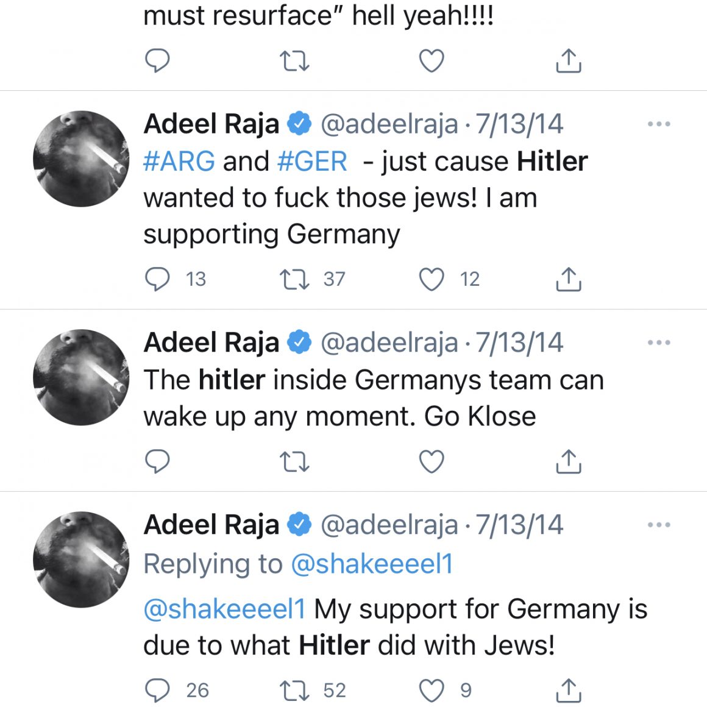This screenshot has width=707, height=707.
Task: Like the "hell yeah!!!!" tweet
Action: click(x=432, y=61)
